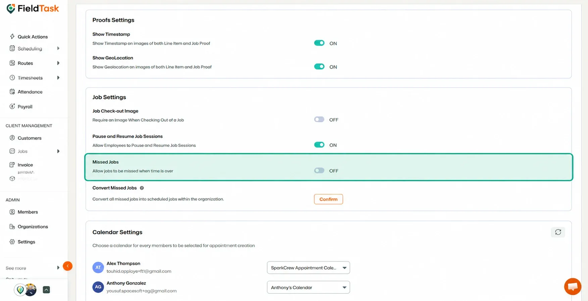
Task: Click the Payroll money icon
Action: (12, 107)
